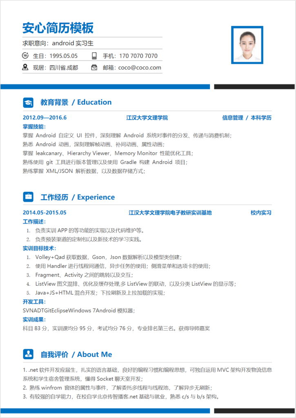Viewport: 296px width, 418px height.
Task: Click the person icon beside About Me
Action: (x=28, y=354)
